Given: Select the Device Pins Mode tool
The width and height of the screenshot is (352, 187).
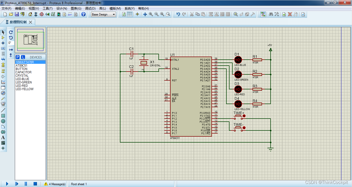Looking at the screenshot, I should [x=3, y=76].
